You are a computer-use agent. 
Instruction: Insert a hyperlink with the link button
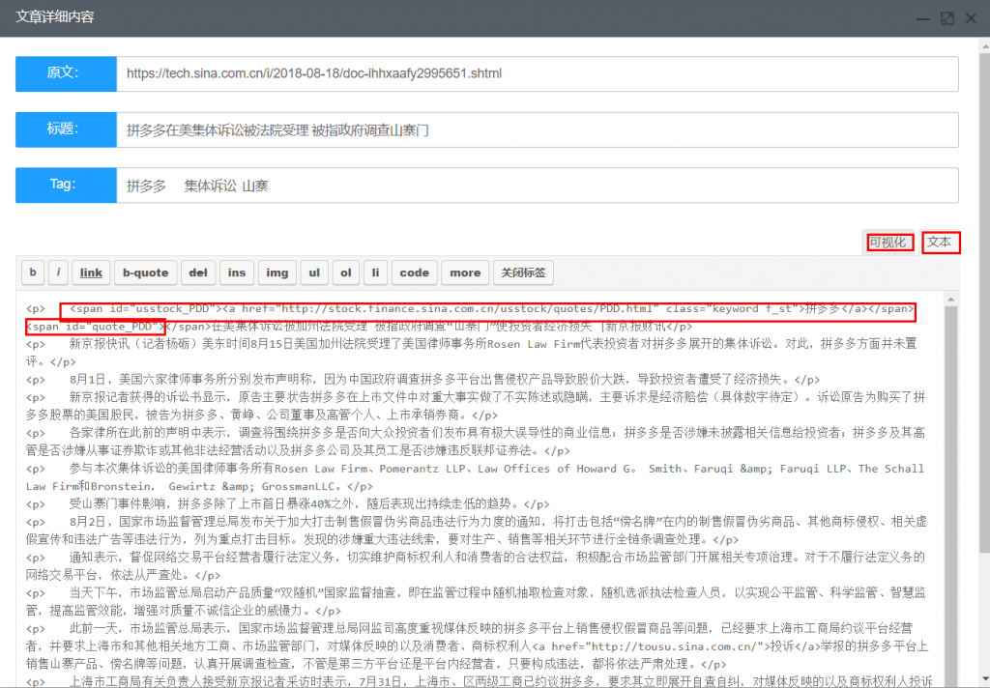click(91, 272)
